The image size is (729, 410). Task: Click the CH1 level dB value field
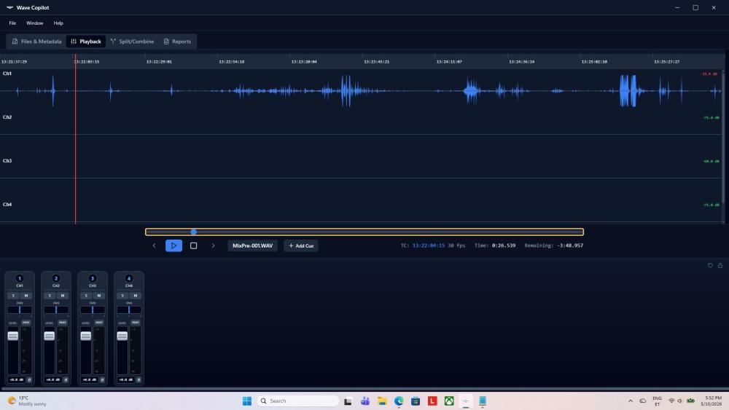tap(16, 380)
